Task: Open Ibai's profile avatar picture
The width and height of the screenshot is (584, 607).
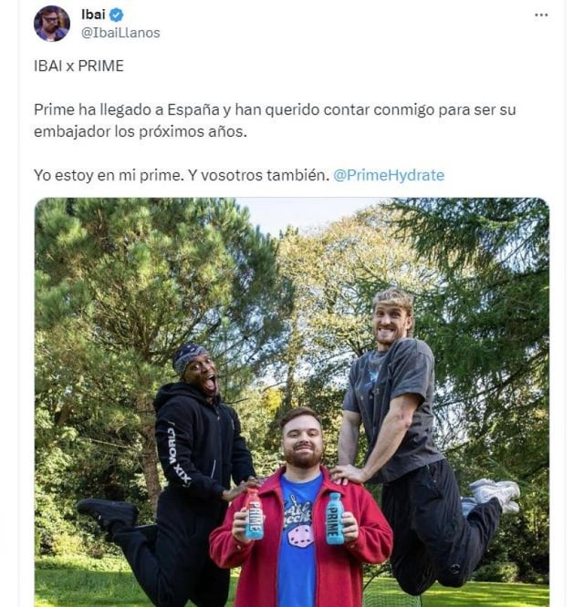Action: point(52,23)
